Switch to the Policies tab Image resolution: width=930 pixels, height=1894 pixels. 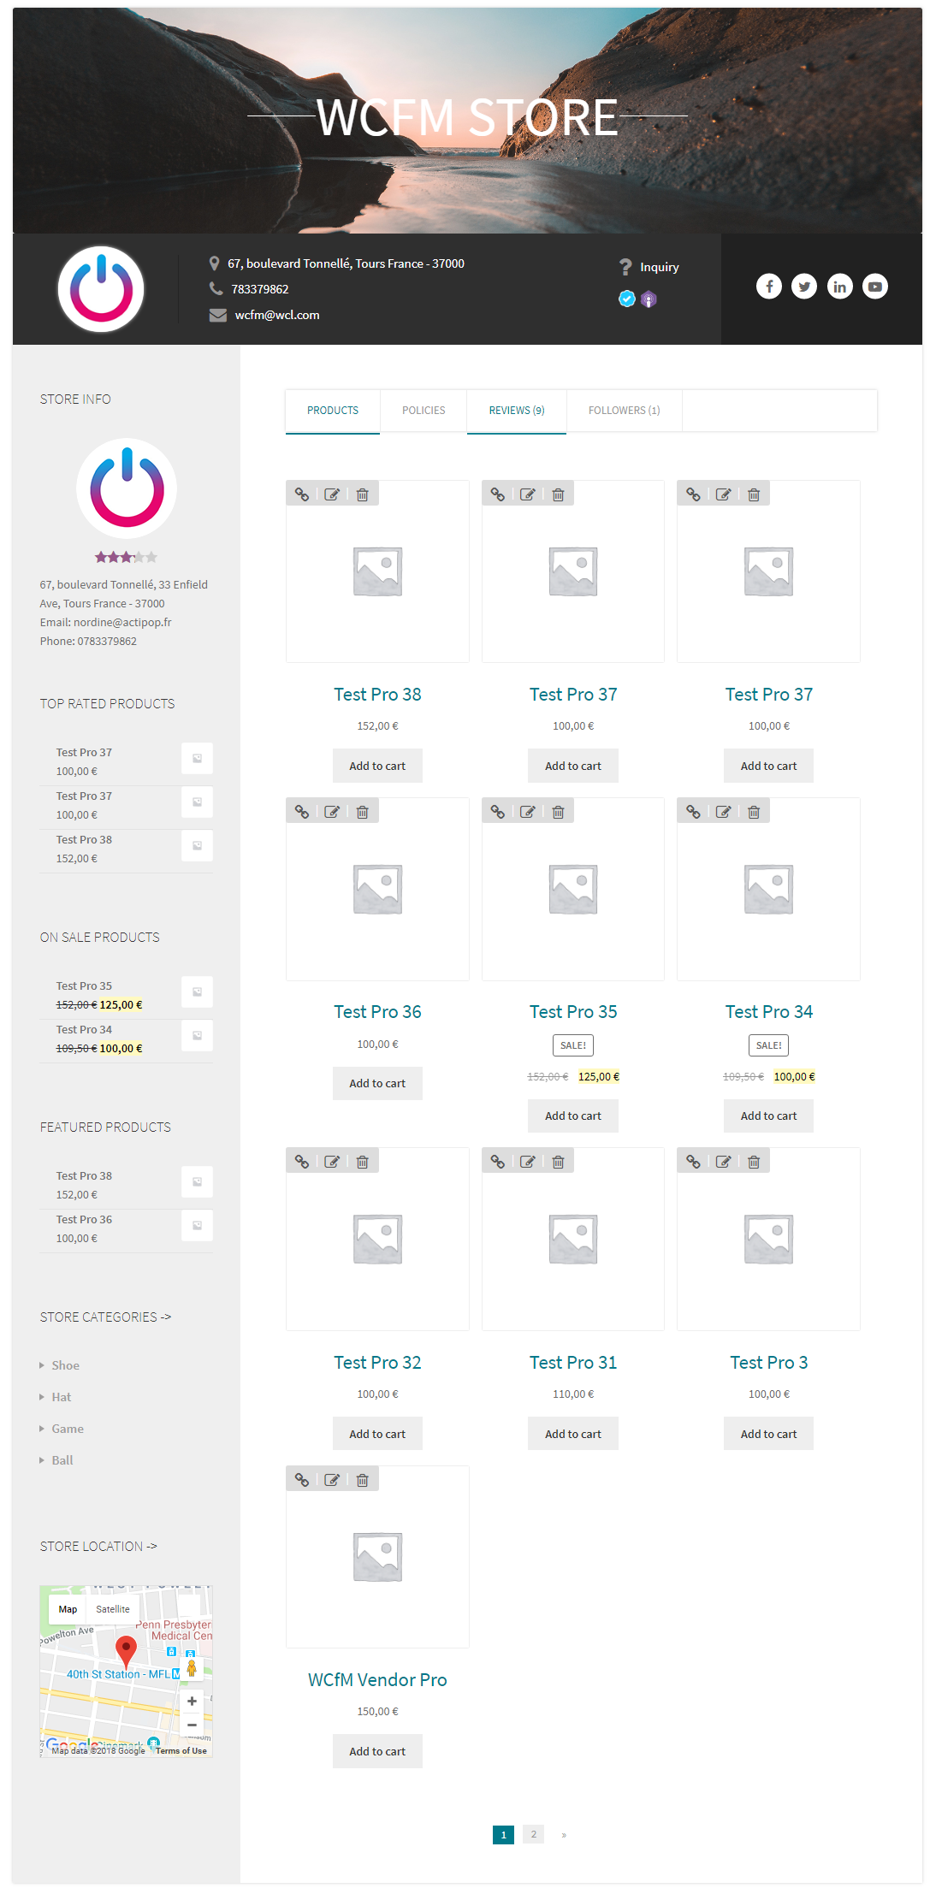pos(424,411)
